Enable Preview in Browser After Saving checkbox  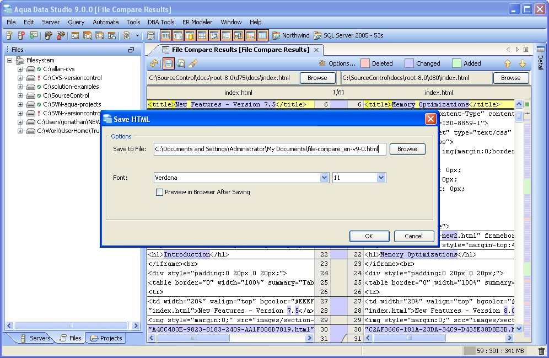159,192
